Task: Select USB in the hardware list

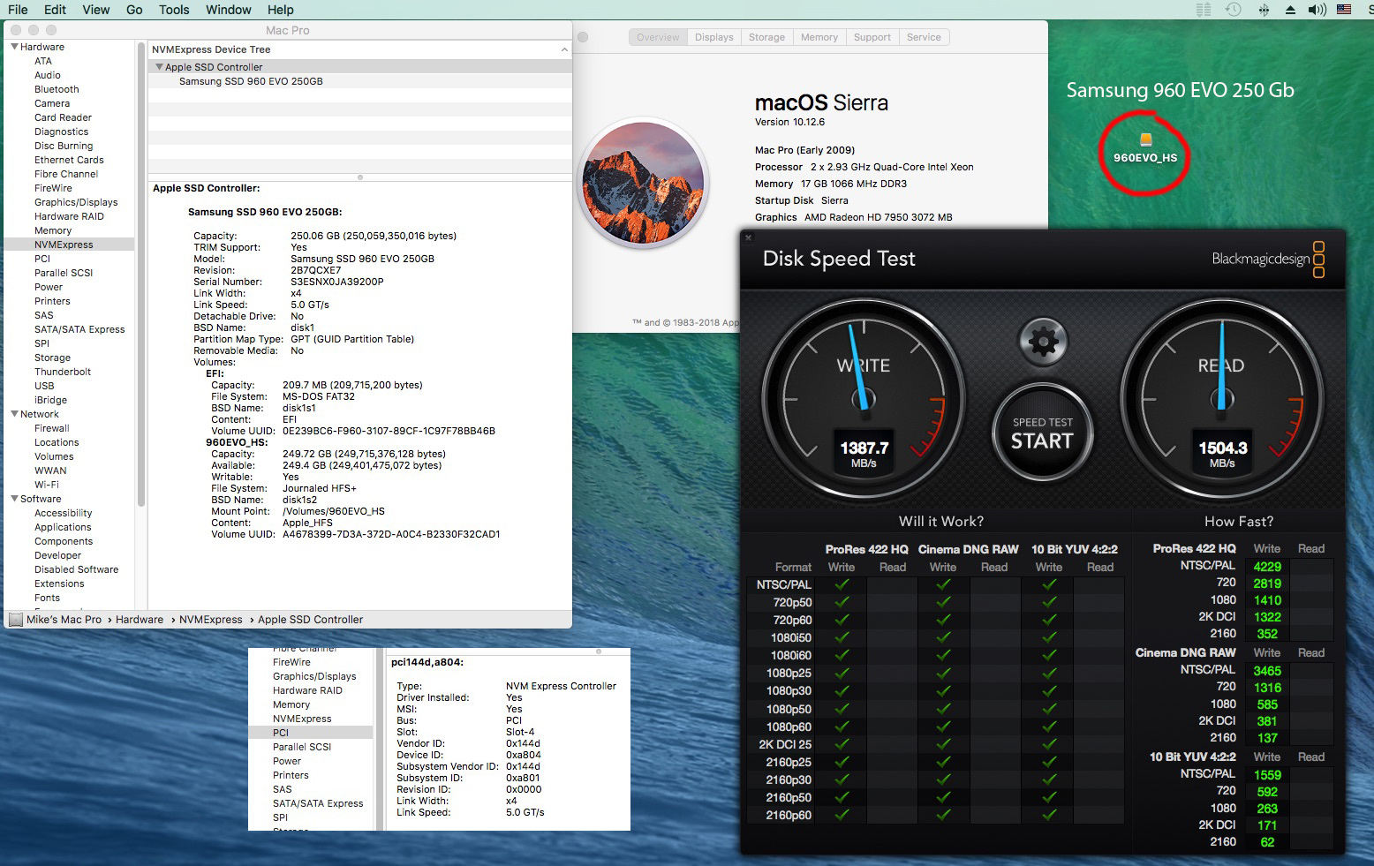Action: point(44,386)
